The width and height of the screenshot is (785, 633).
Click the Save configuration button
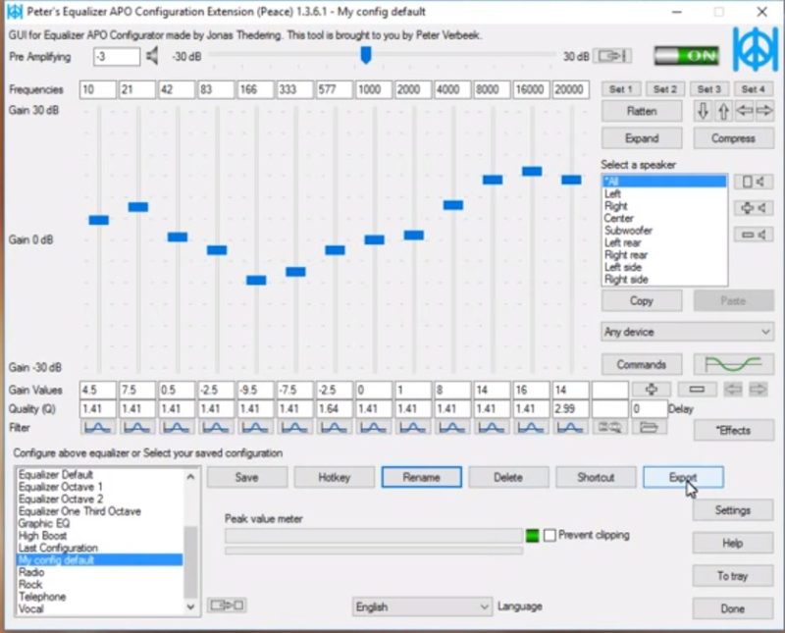click(x=246, y=477)
